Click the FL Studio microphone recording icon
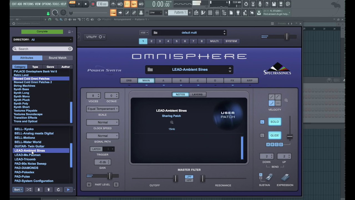 tap(260, 4)
